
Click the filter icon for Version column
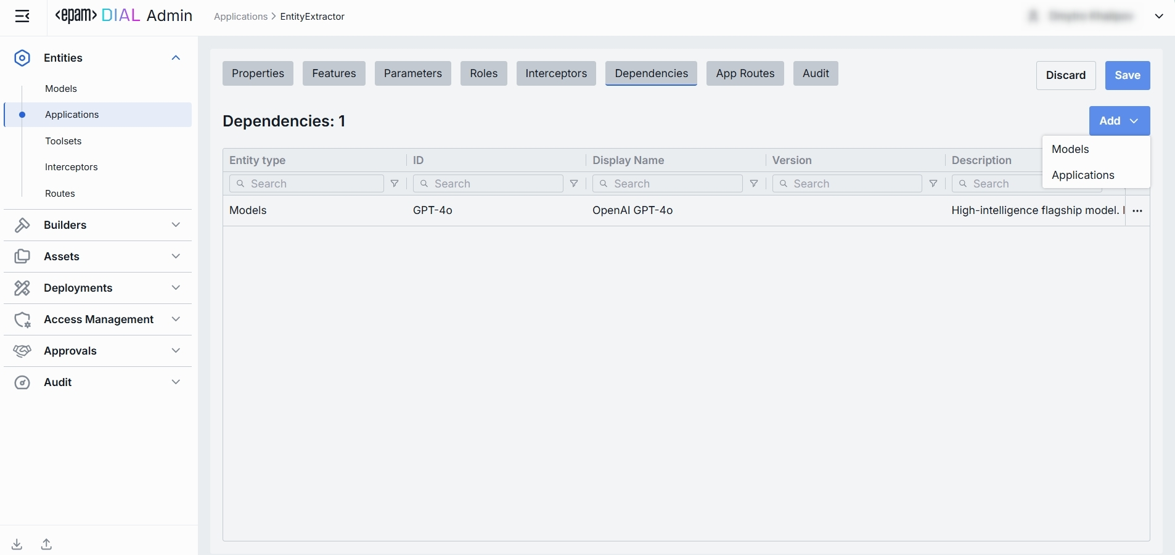click(933, 184)
